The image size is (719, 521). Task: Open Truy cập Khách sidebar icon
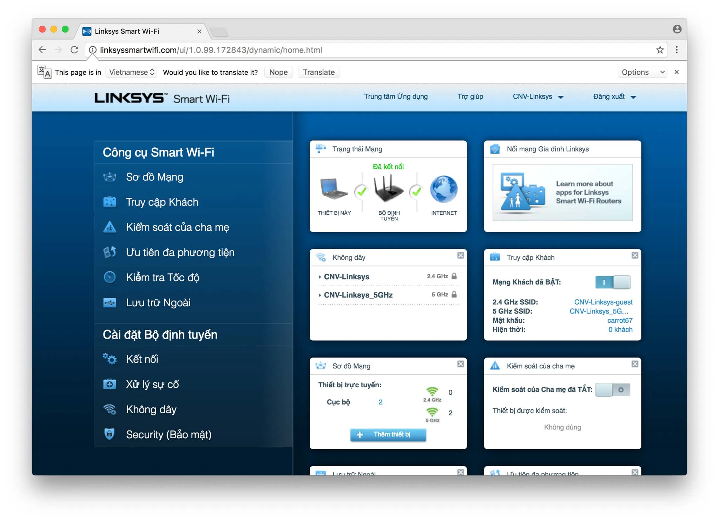(x=110, y=202)
